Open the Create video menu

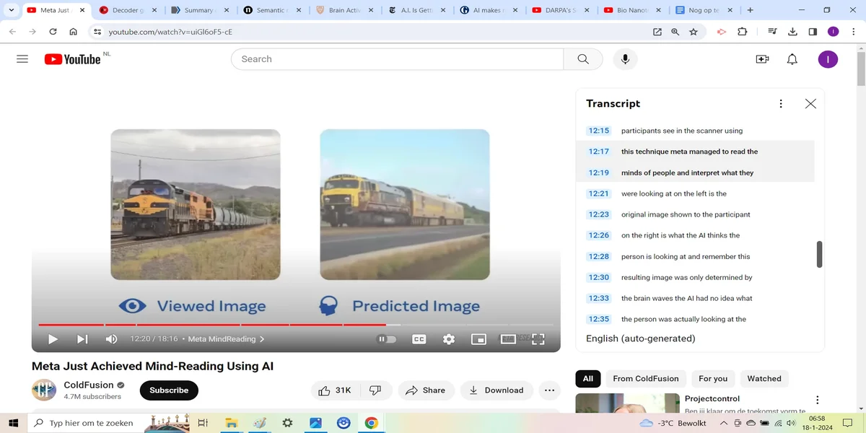[x=762, y=59]
